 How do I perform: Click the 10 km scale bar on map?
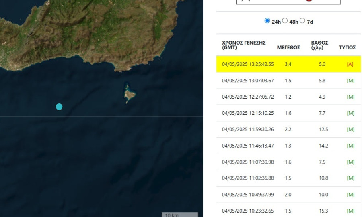(180, 215)
